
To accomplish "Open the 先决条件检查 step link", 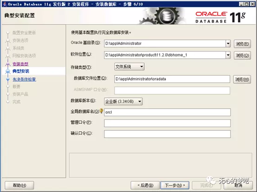I will pyautogui.click(x=25, y=79).
